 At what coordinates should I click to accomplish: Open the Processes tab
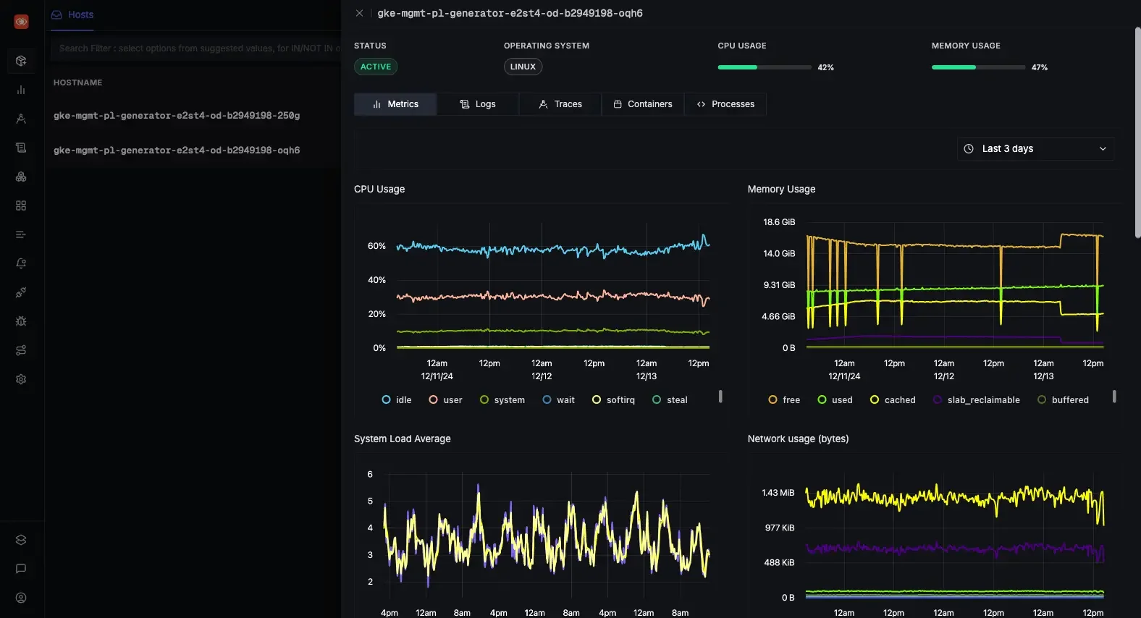click(725, 104)
